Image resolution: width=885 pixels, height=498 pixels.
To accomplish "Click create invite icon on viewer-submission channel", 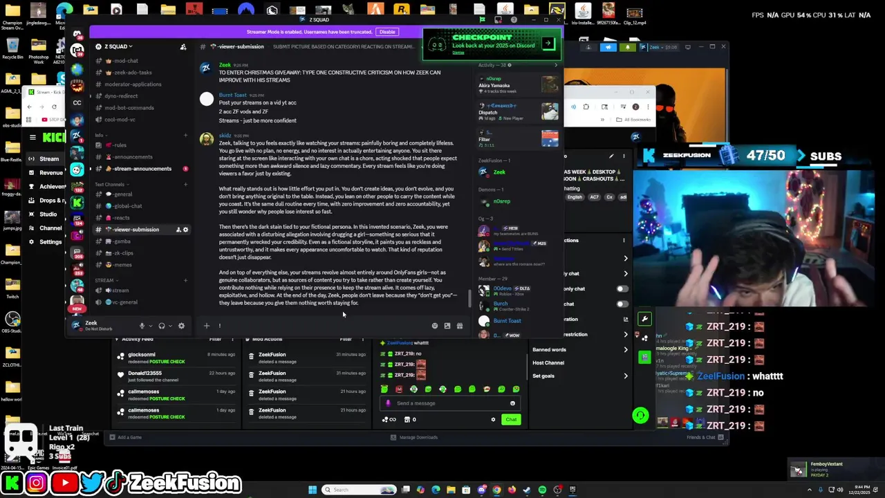I will point(178,230).
